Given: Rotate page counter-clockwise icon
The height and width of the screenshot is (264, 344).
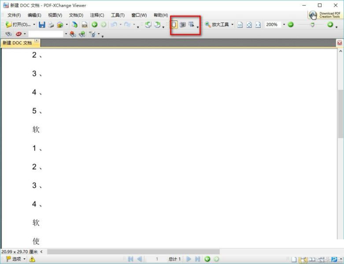Looking at the screenshot, I should (148, 25).
